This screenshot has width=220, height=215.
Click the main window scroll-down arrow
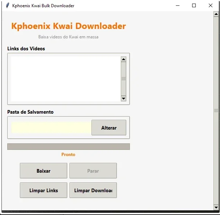click(x=216, y=207)
